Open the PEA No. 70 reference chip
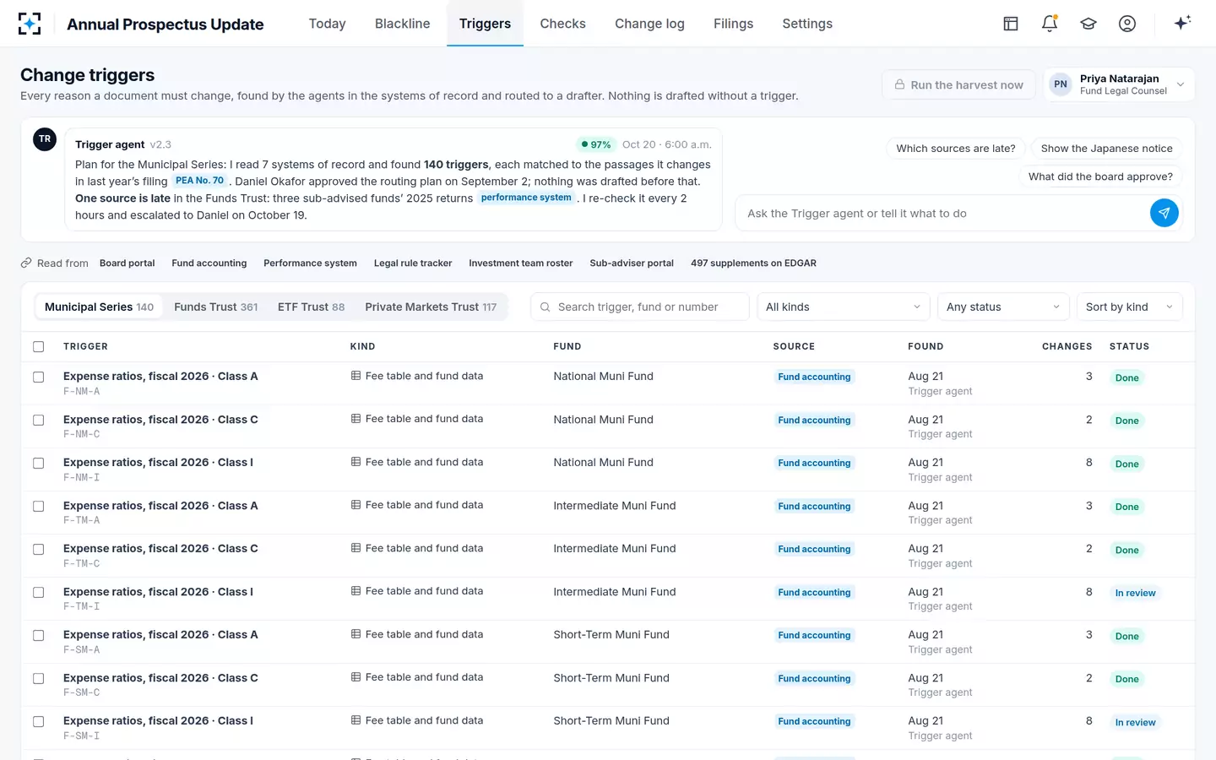Screen dimensions: 1216x760 [199, 181]
